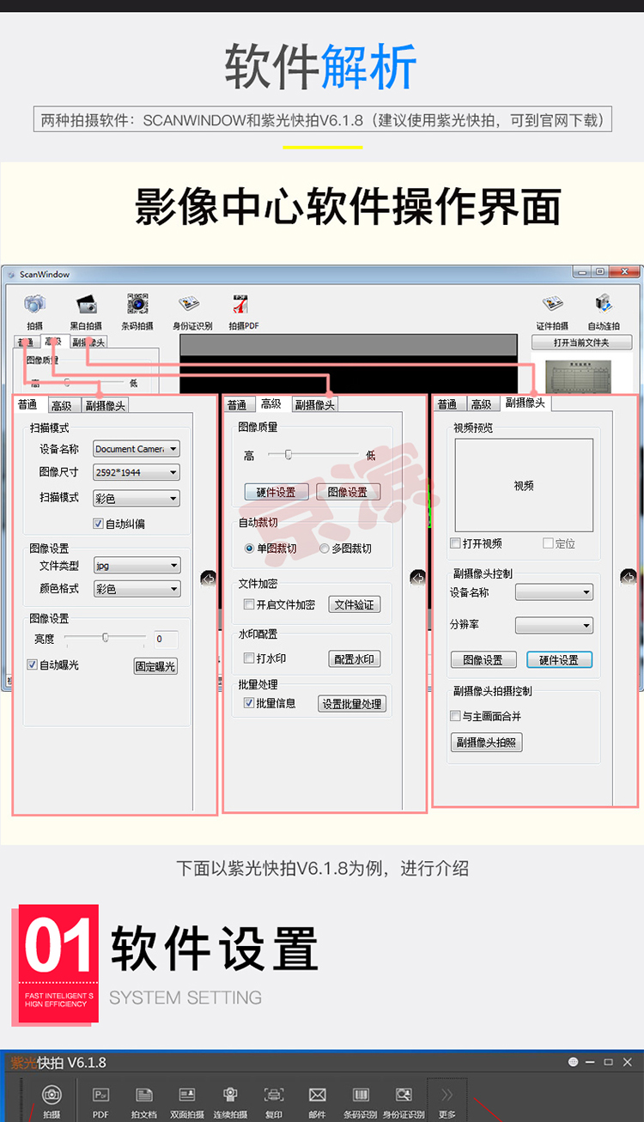Click the 亮度 value field showing 0

coord(166,639)
